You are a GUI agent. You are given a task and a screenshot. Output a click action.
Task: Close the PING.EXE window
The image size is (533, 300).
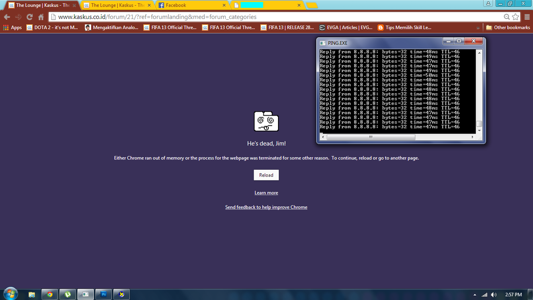[x=474, y=41]
